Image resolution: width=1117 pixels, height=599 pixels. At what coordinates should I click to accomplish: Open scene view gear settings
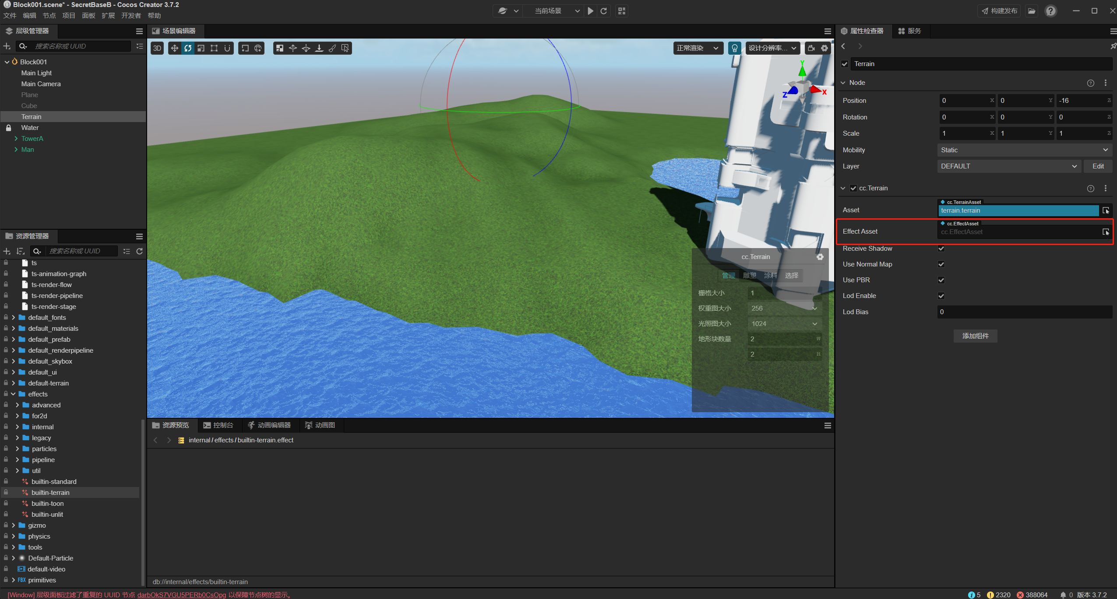tap(825, 48)
